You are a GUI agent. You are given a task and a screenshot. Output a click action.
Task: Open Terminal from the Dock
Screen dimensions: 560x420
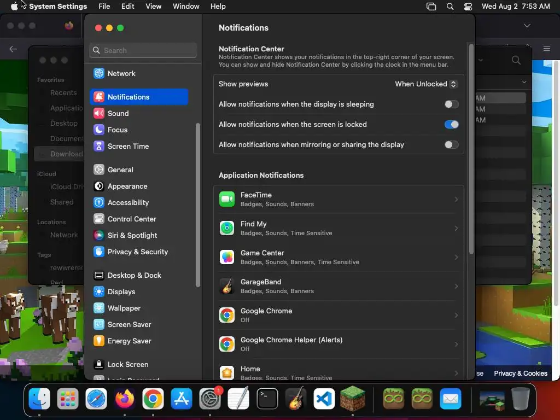[x=267, y=399]
